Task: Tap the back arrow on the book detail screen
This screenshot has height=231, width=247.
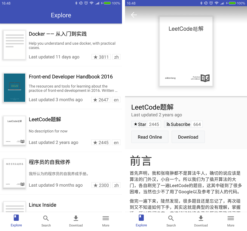Action: [134, 15]
